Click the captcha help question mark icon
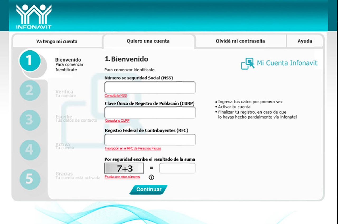 151,177
